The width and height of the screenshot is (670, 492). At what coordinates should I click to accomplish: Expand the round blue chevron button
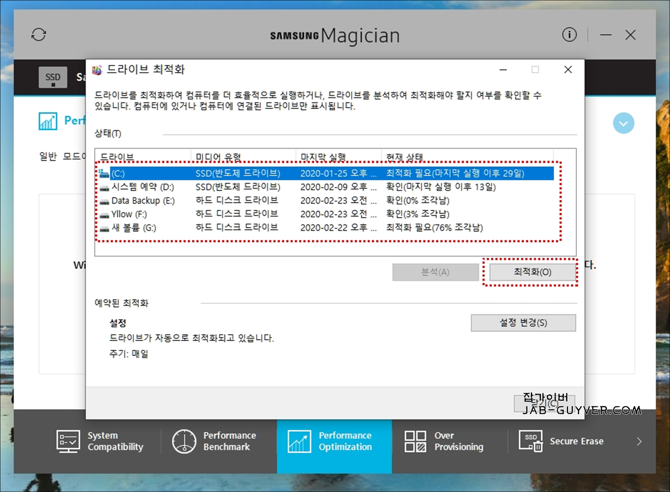623,123
